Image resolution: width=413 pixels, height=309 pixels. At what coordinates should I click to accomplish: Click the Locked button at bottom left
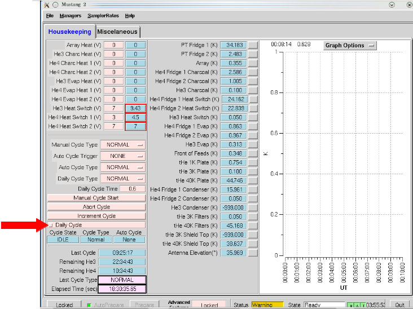[64, 304]
